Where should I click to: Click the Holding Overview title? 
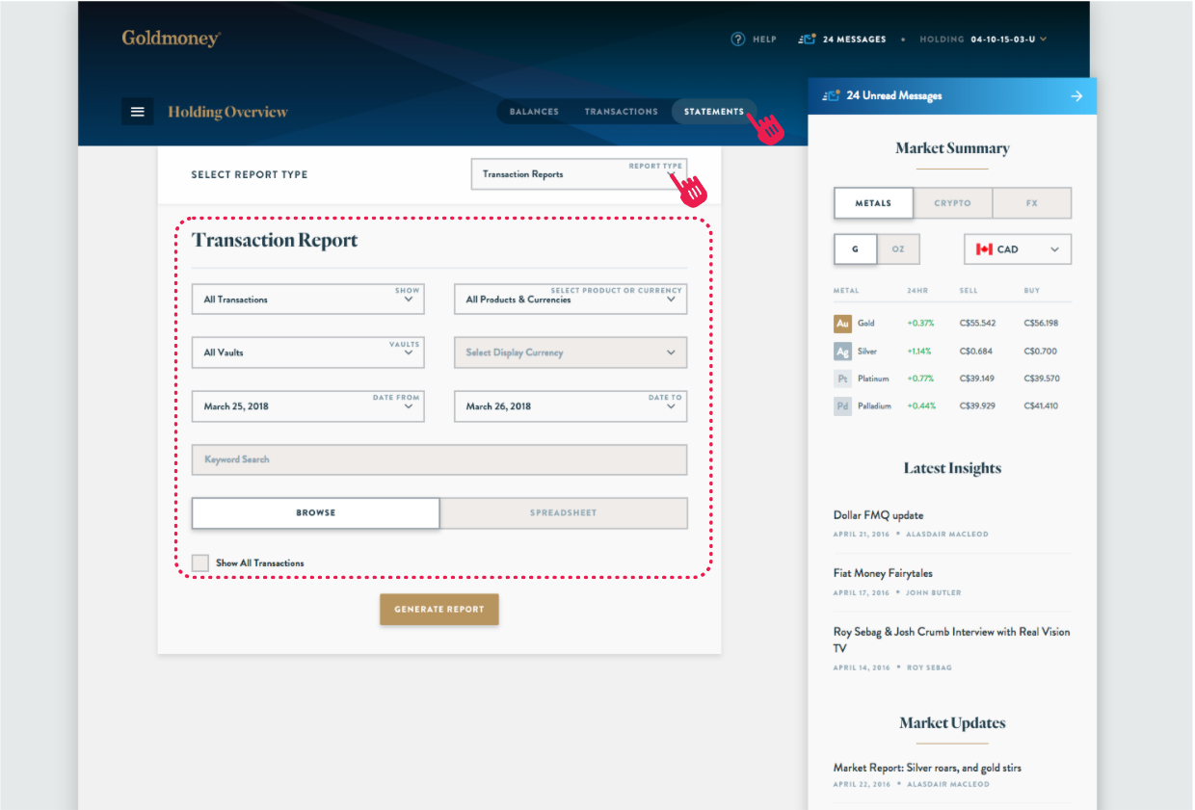(227, 112)
